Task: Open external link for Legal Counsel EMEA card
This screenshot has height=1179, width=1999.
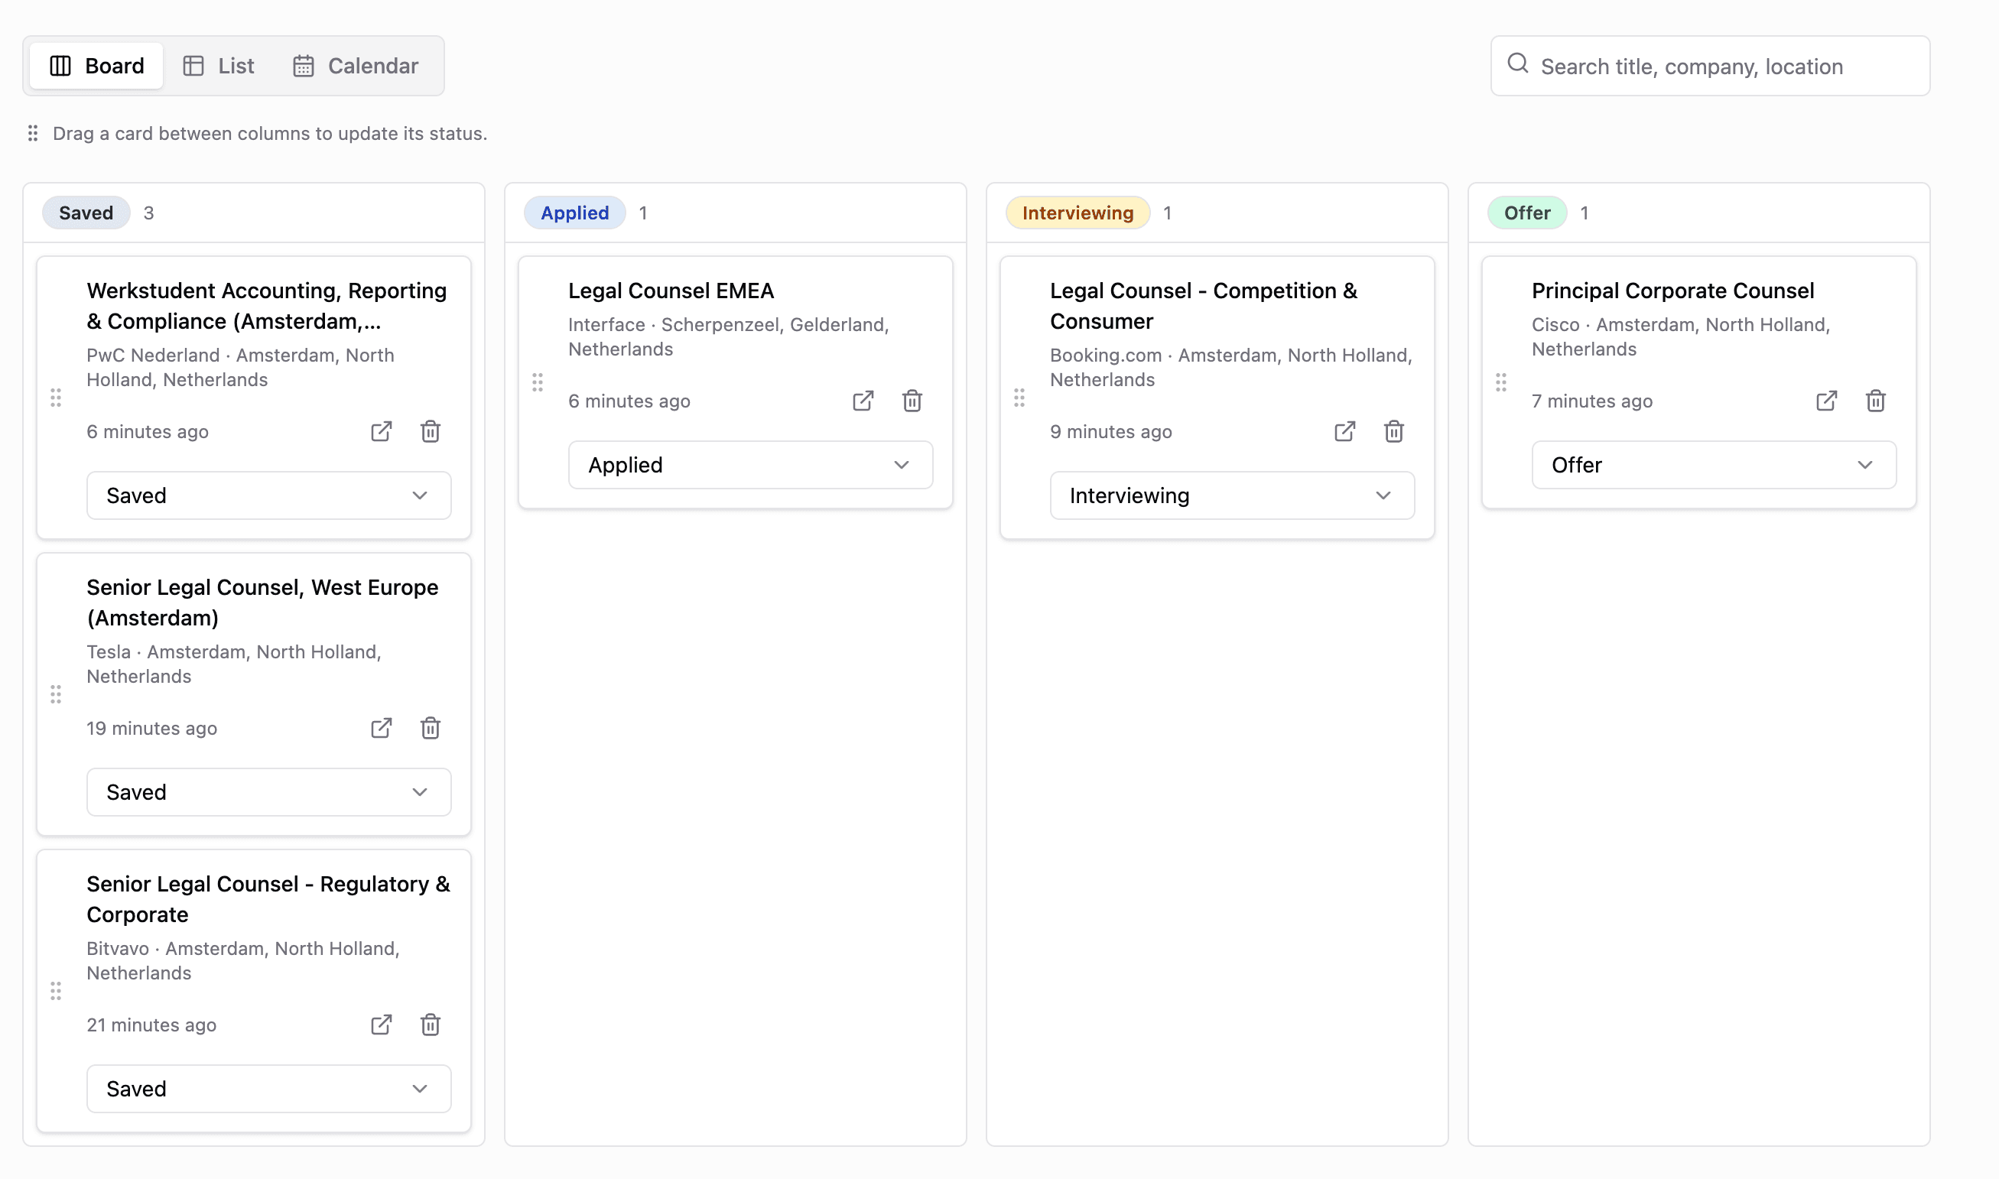Action: (863, 401)
